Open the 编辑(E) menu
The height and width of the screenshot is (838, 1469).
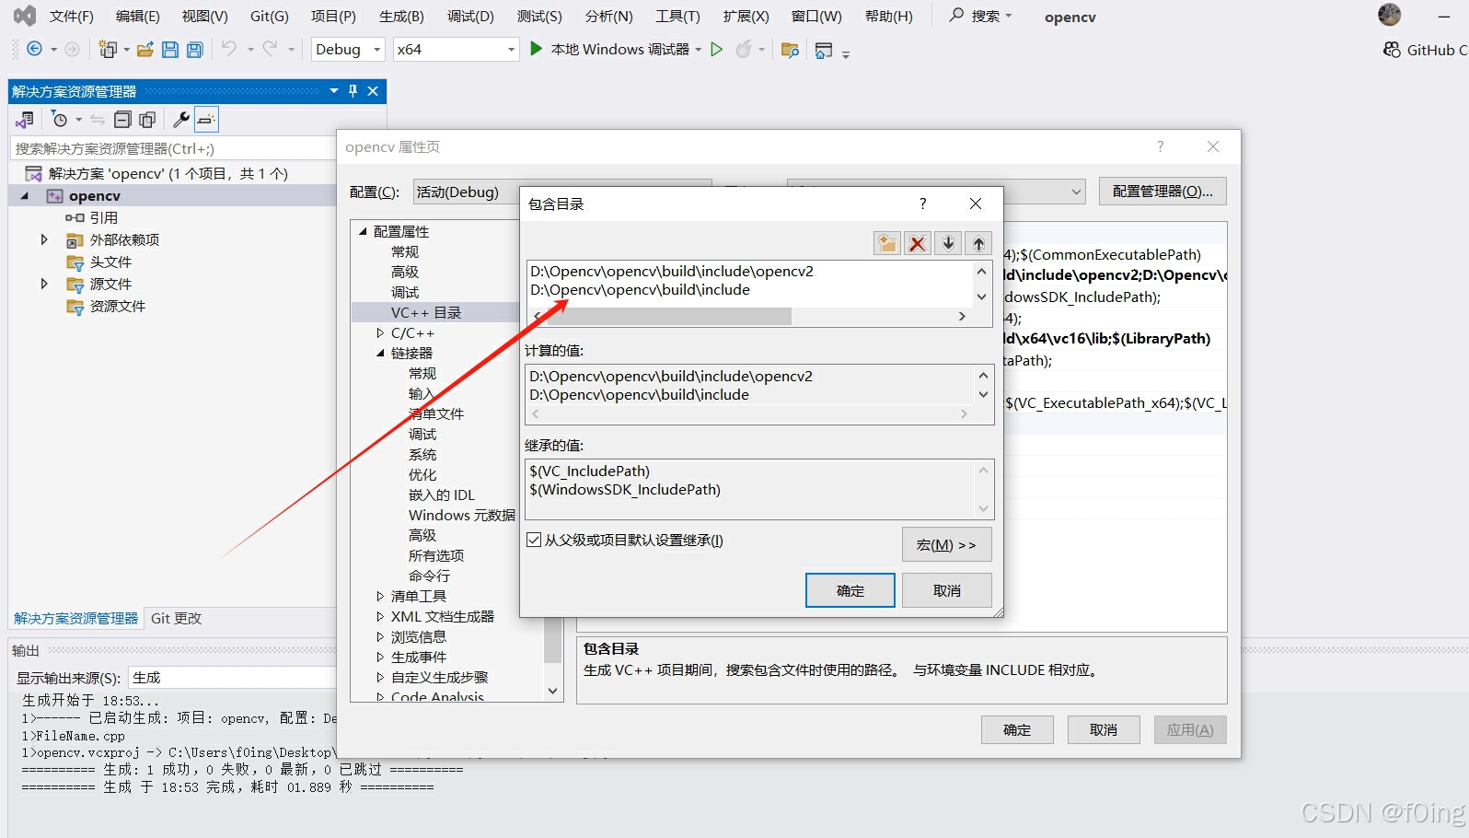(x=138, y=17)
